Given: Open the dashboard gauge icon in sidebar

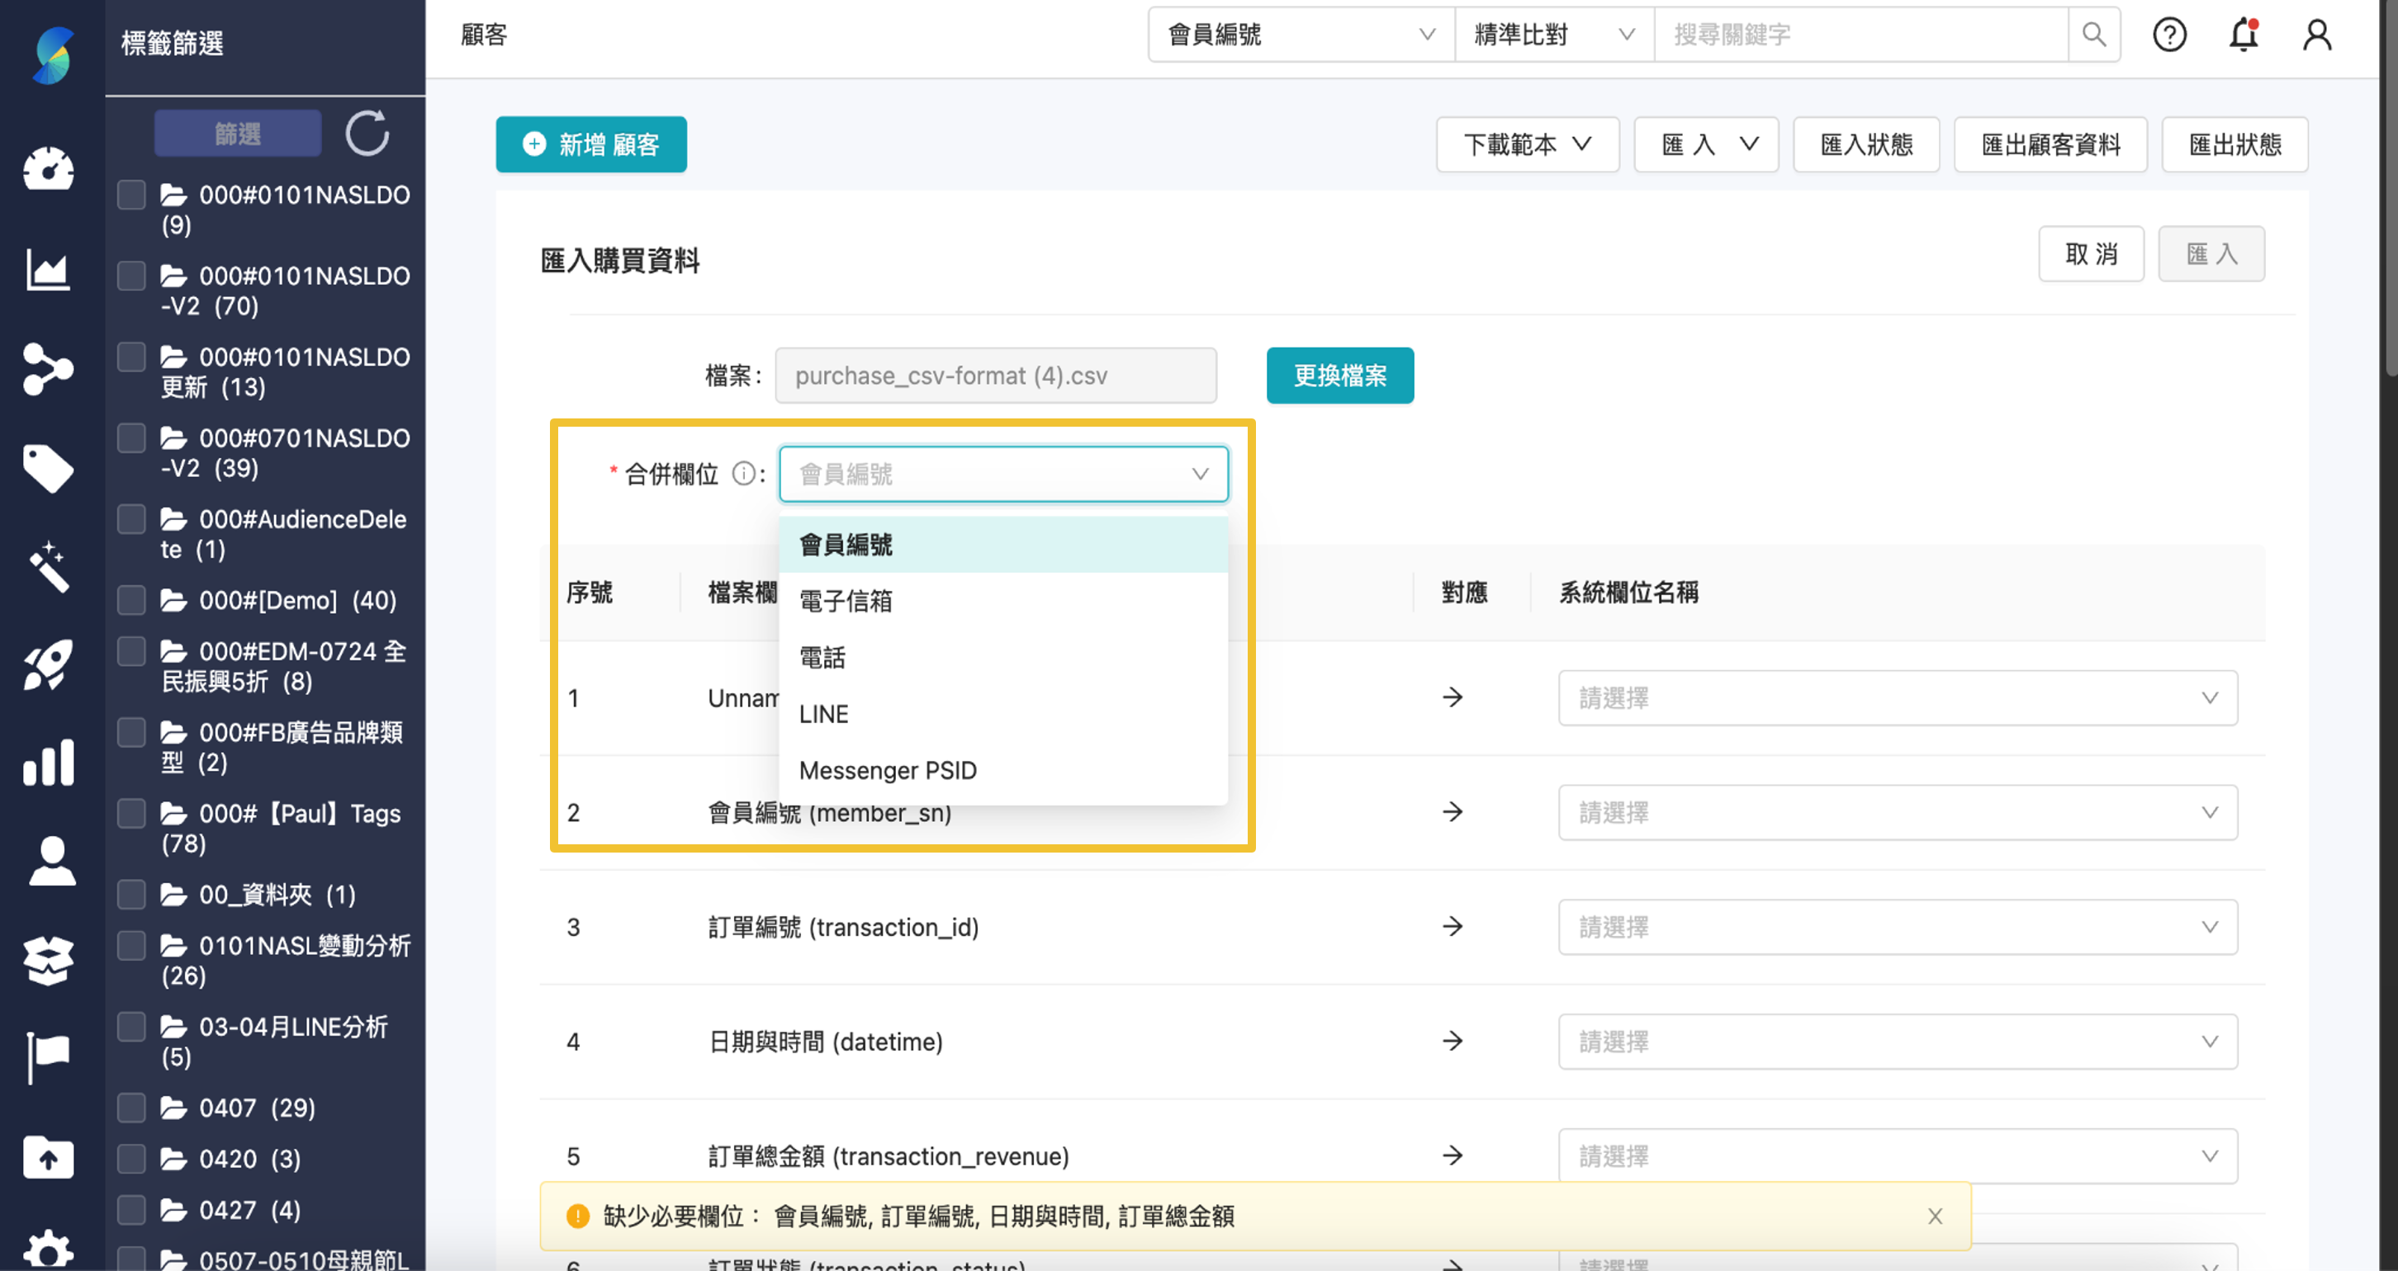Looking at the screenshot, I should (49, 169).
